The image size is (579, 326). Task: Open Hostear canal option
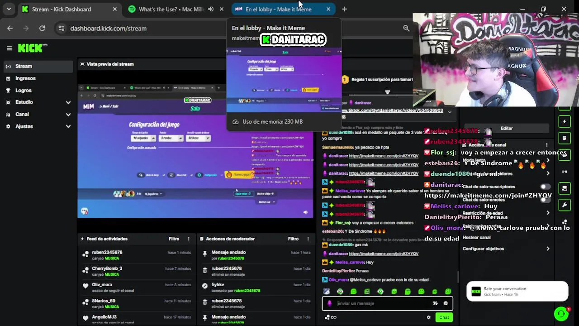point(476,237)
